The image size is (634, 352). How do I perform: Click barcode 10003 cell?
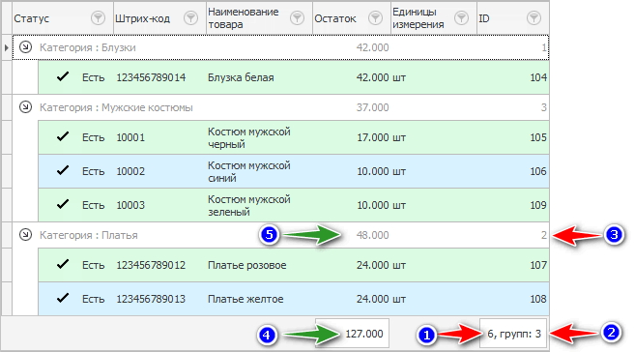click(130, 205)
